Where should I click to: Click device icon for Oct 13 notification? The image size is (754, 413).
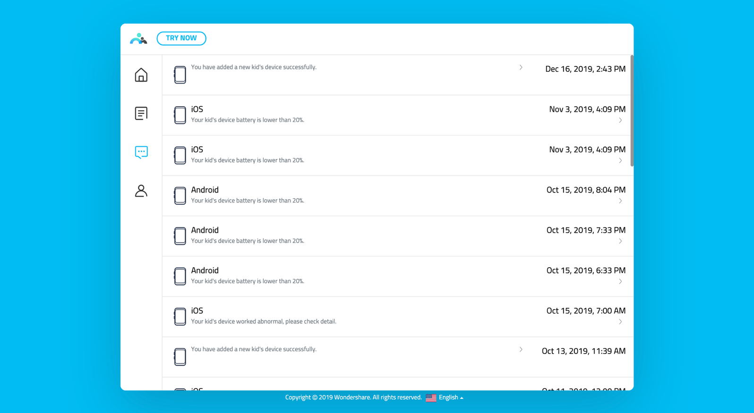pyautogui.click(x=180, y=357)
